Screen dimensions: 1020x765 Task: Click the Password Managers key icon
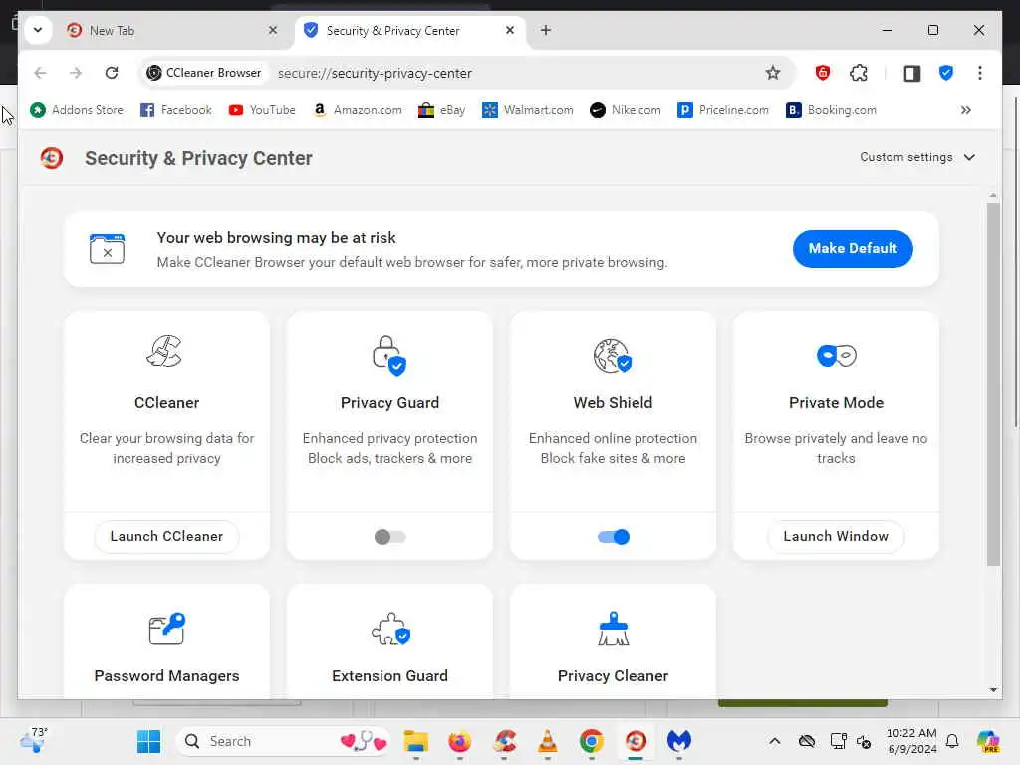pyautogui.click(x=166, y=629)
